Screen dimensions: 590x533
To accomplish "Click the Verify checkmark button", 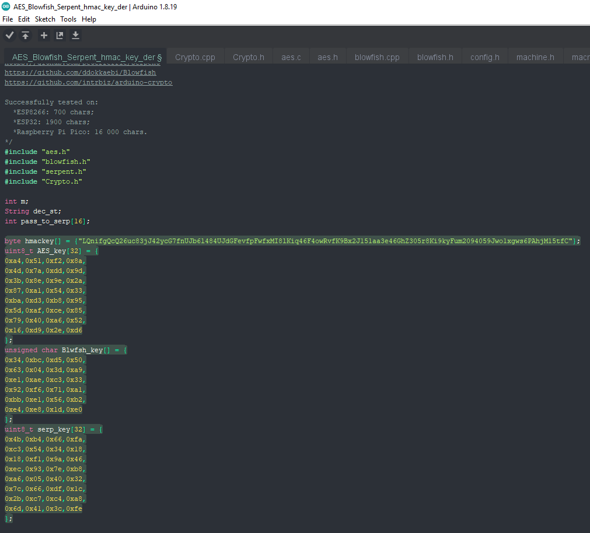I will pos(10,36).
